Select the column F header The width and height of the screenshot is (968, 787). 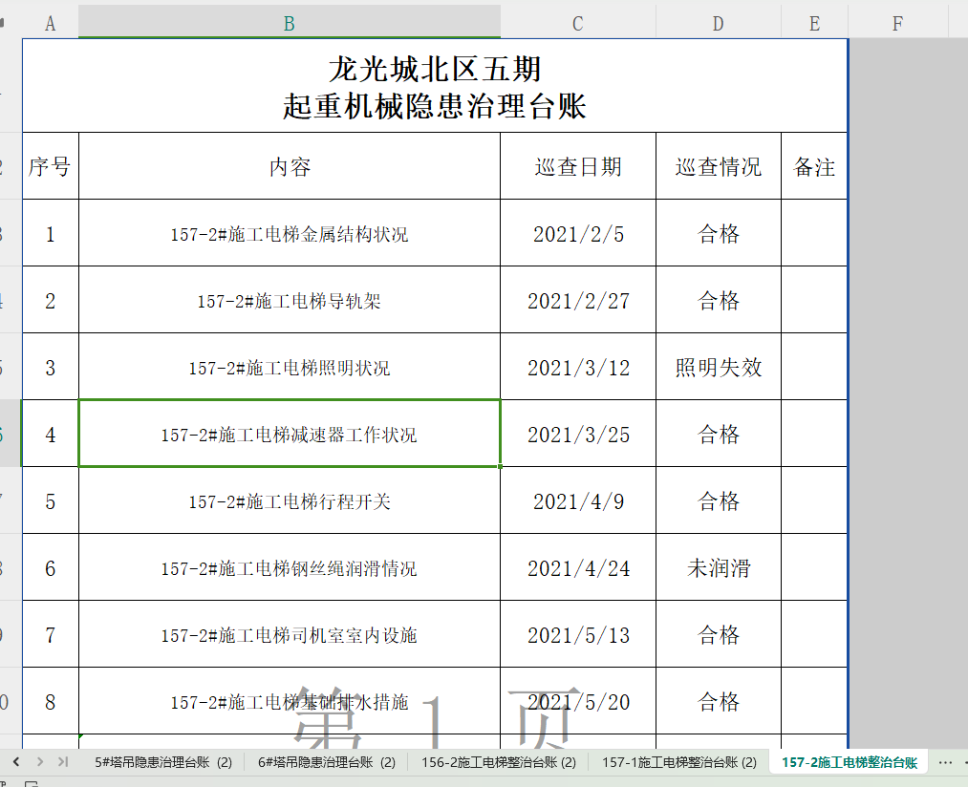[897, 24]
